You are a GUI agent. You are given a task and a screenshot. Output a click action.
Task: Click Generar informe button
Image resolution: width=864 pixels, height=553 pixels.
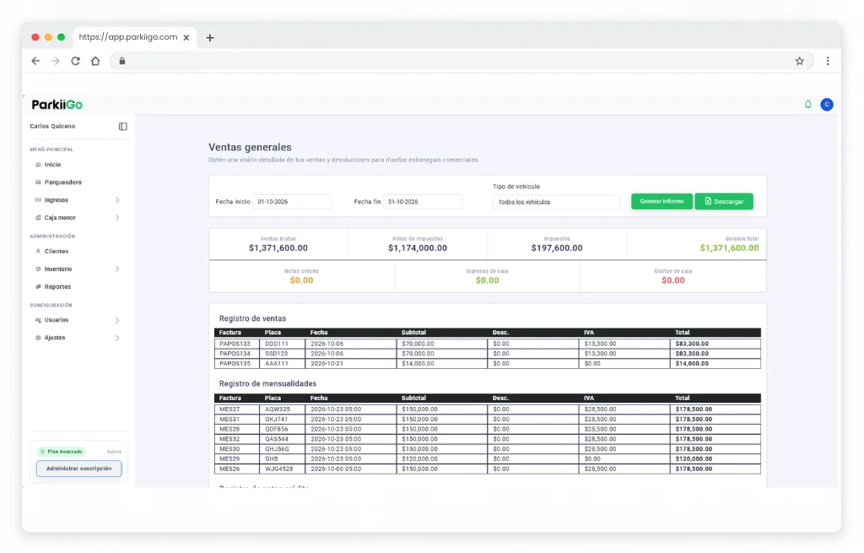coord(661,201)
